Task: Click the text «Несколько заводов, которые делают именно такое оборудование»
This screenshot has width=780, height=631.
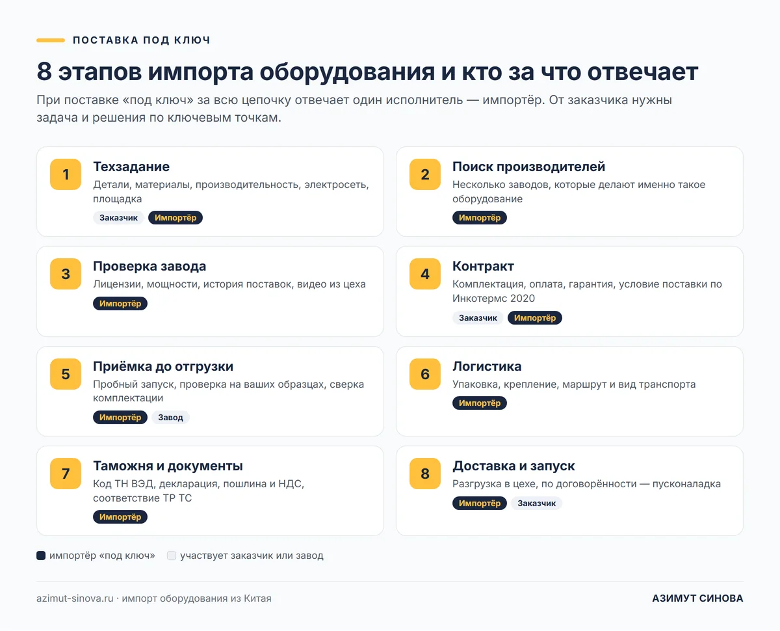Action: pyautogui.click(x=578, y=191)
